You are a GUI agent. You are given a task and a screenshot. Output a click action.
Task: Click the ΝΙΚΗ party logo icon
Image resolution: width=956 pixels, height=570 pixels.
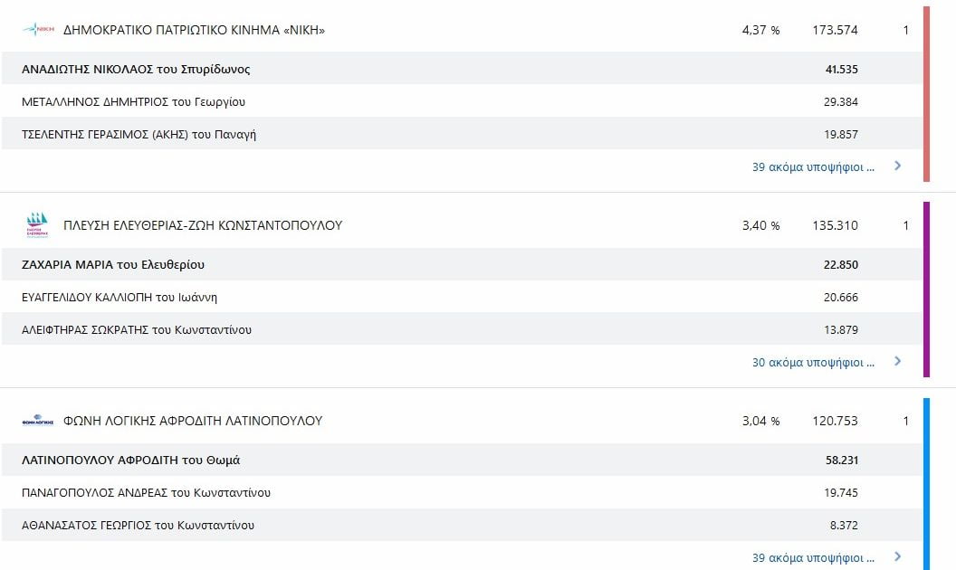(38, 29)
